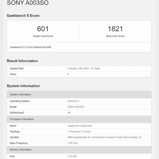Click the Identifier label

click(14, 137)
